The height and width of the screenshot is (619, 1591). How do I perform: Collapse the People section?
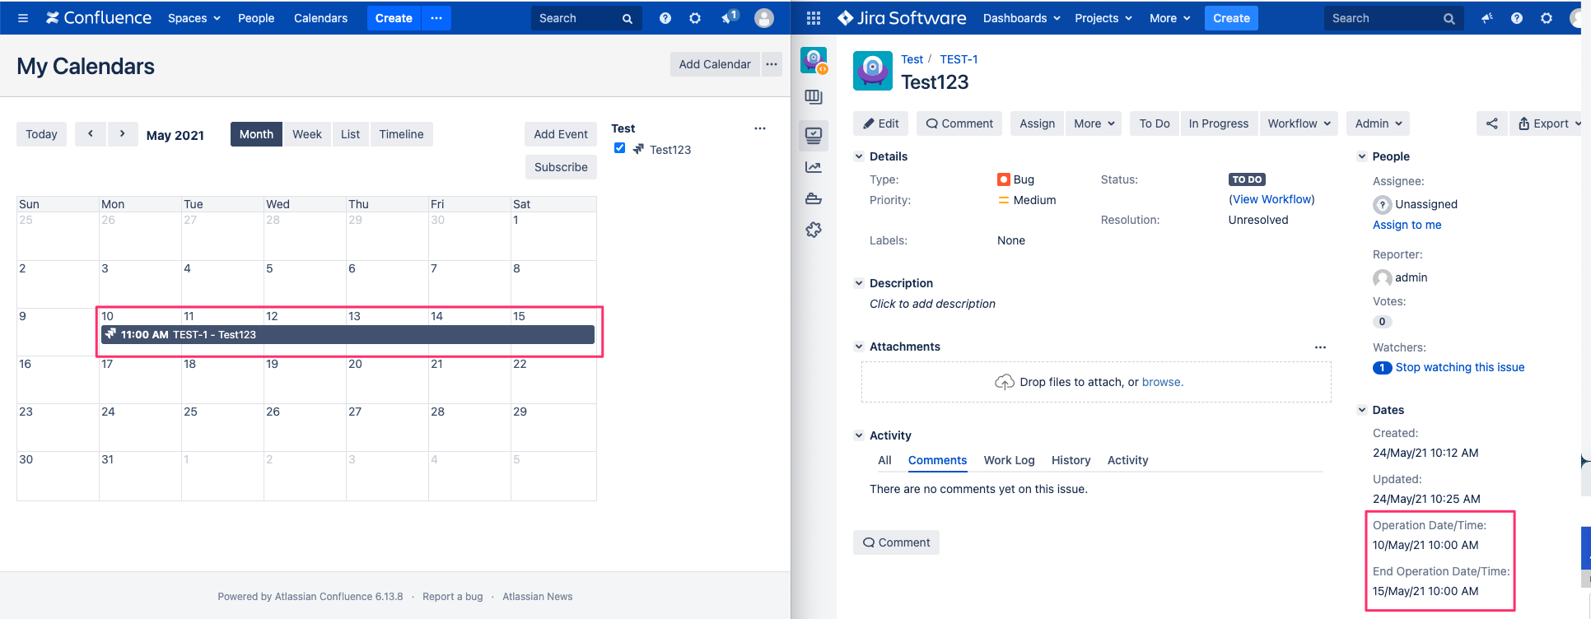click(x=1362, y=156)
